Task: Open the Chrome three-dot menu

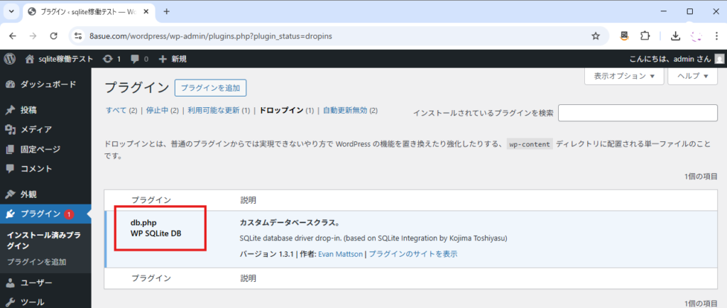Action: pyautogui.click(x=716, y=36)
